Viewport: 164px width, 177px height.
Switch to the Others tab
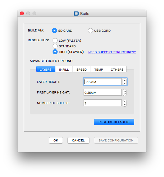point(117,69)
